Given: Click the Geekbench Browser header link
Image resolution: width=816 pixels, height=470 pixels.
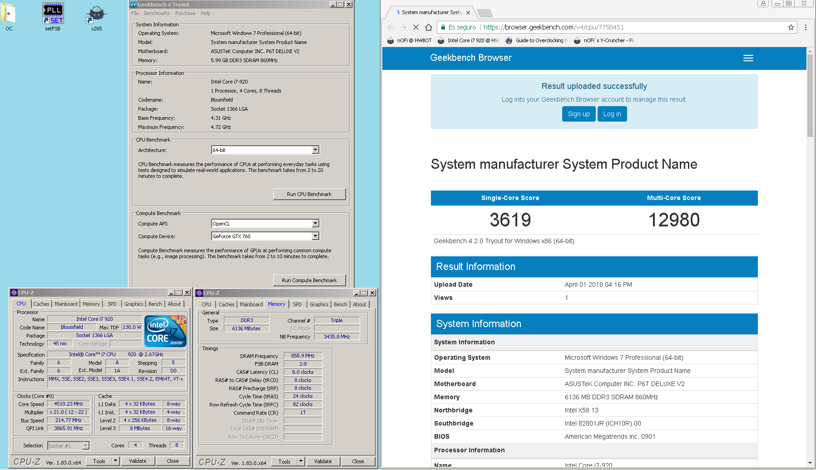Looking at the screenshot, I should pyautogui.click(x=471, y=58).
